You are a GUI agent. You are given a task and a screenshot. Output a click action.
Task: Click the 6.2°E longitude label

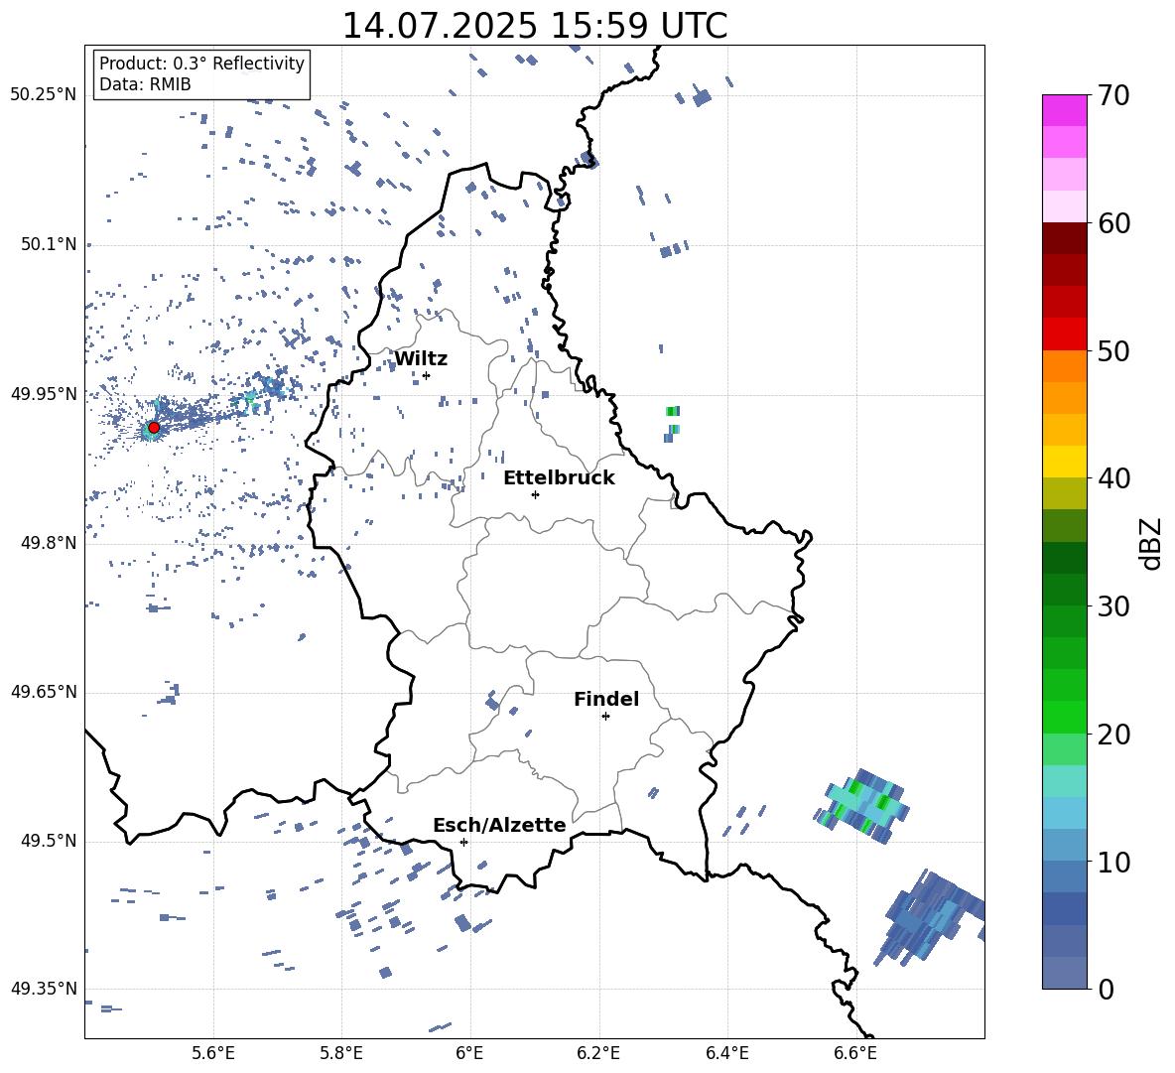pyautogui.click(x=598, y=1053)
